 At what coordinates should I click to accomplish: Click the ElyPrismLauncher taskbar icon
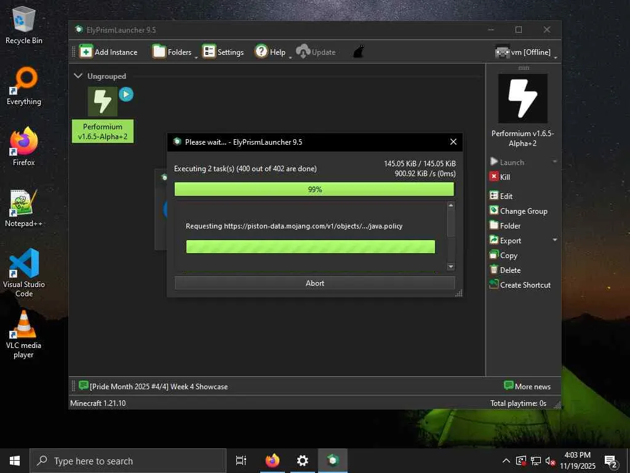(x=333, y=461)
